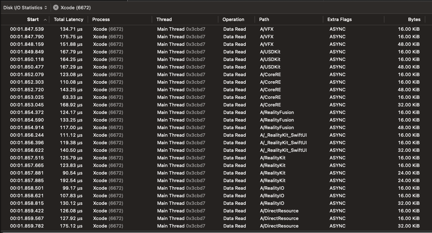Click the Bytes column header

[x=414, y=19]
